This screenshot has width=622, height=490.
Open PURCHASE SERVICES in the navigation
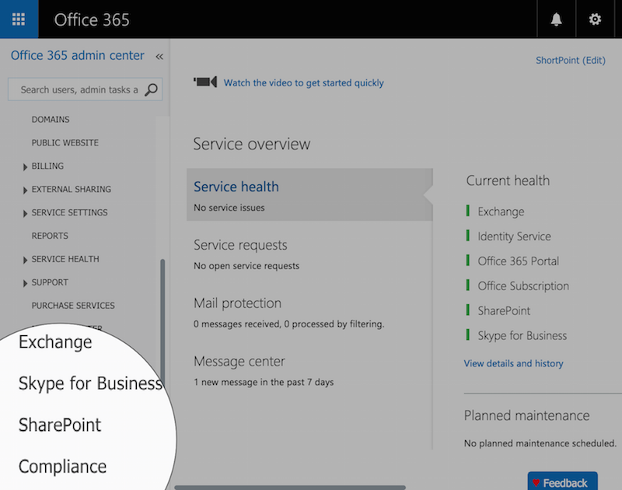coord(73,306)
